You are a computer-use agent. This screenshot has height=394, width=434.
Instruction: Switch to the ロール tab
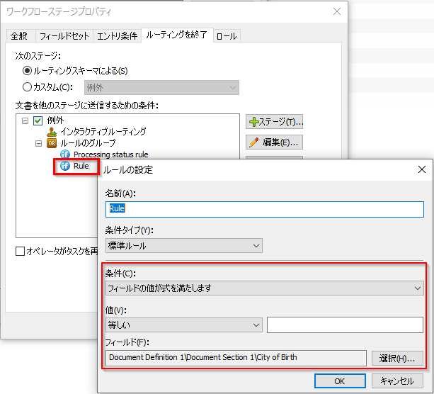click(x=227, y=36)
